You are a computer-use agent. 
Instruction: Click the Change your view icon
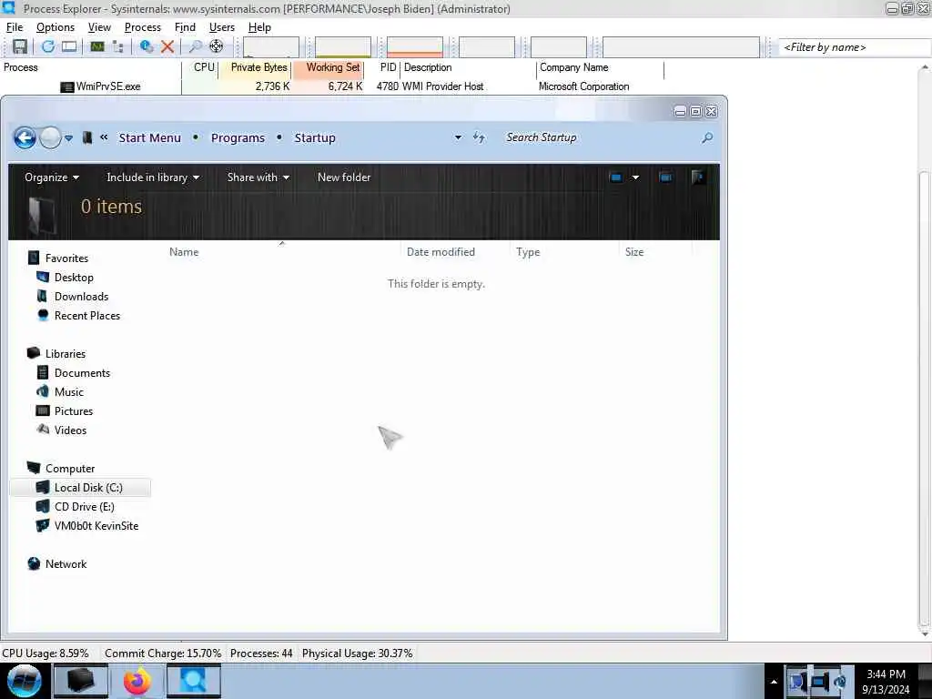616,177
